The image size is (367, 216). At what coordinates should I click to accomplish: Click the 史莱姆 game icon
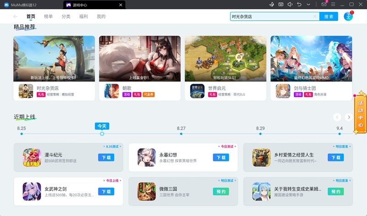coord(261,192)
